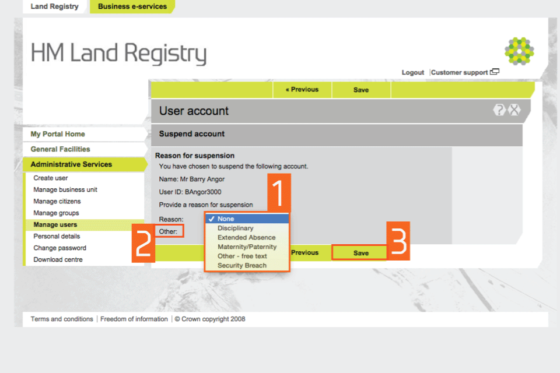Choose Extended Absence as suspension reason
This screenshot has height=373, width=560.
point(246,238)
